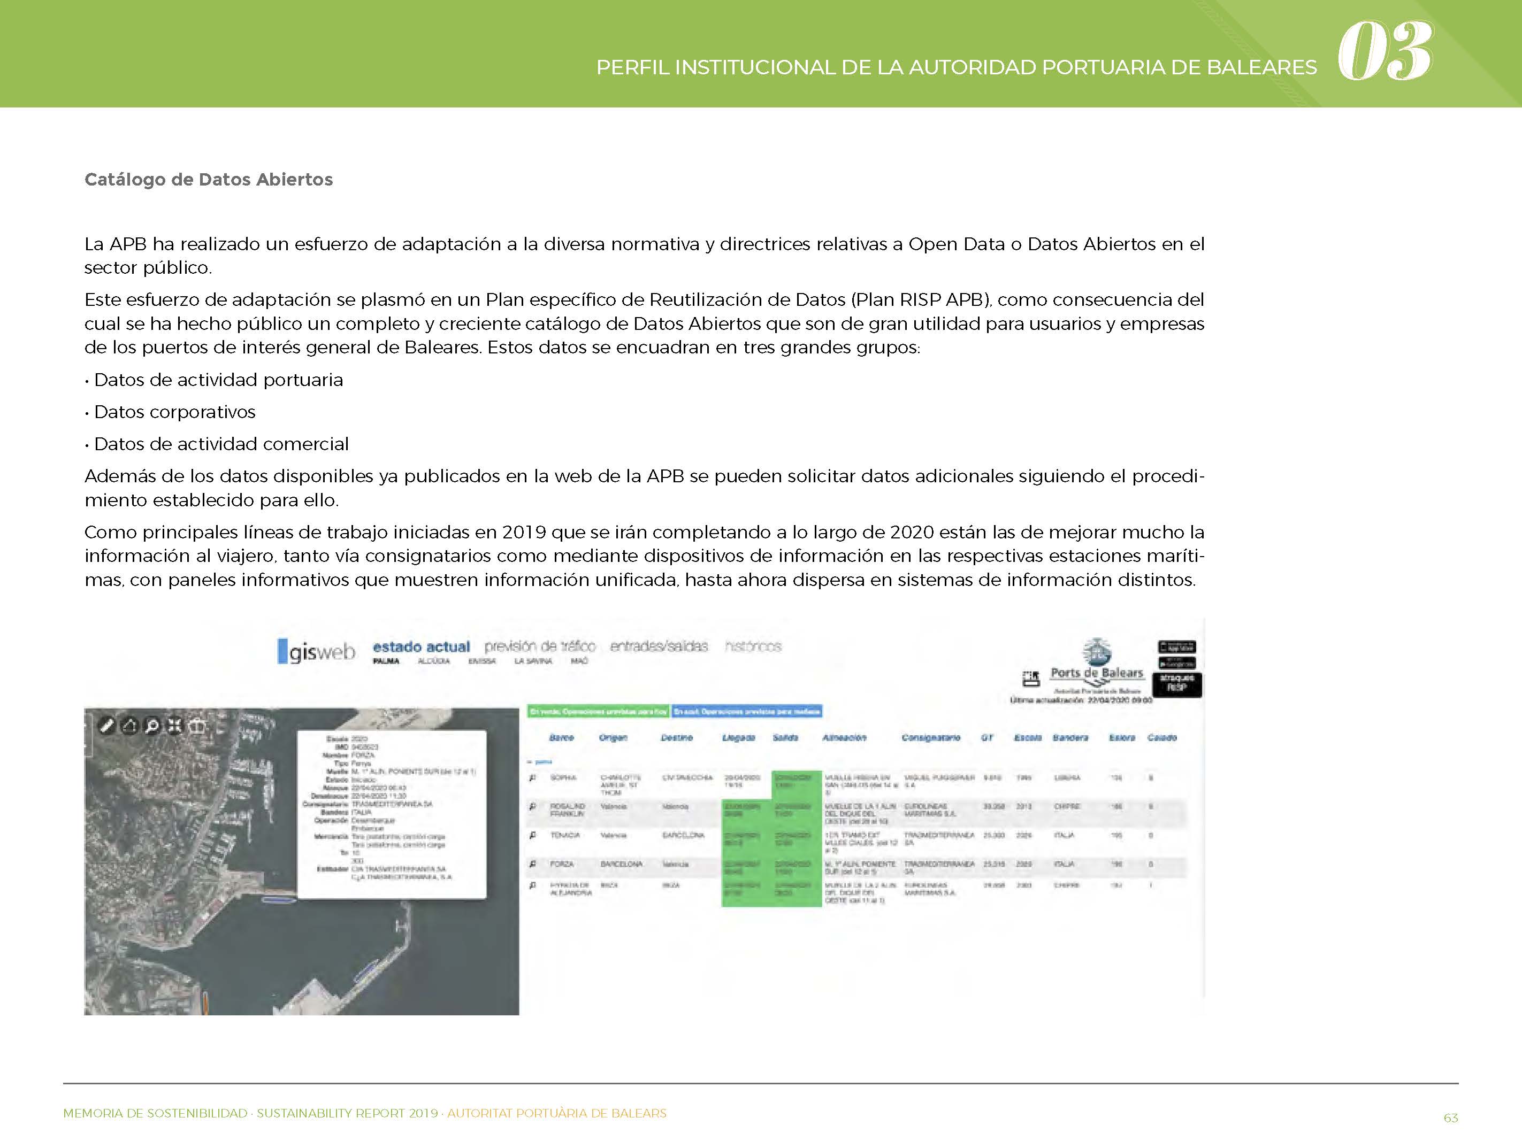Click the HYPATIA DE ALEJANDRIA name cell
The height and width of the screenshot is (1141, 1522).
coord(571,889)
